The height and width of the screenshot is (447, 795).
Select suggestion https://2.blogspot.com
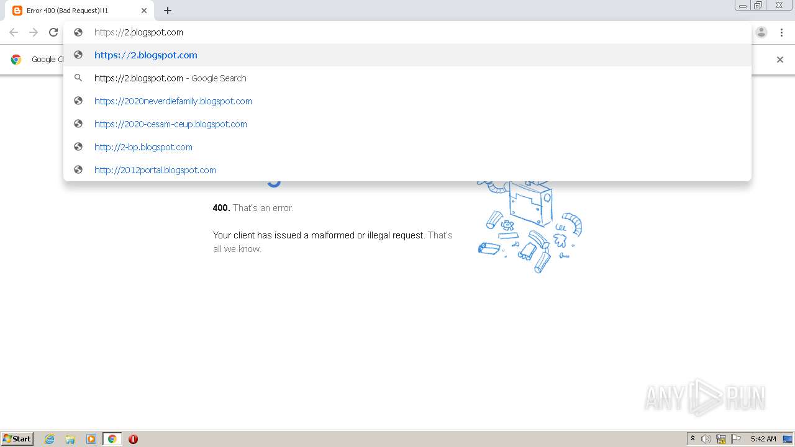tap(407, 55)
